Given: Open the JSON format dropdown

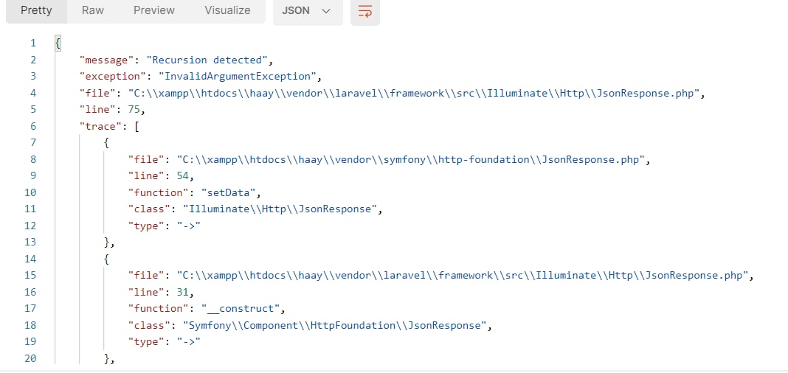Looking at the screenshot, I should [308, 11].
